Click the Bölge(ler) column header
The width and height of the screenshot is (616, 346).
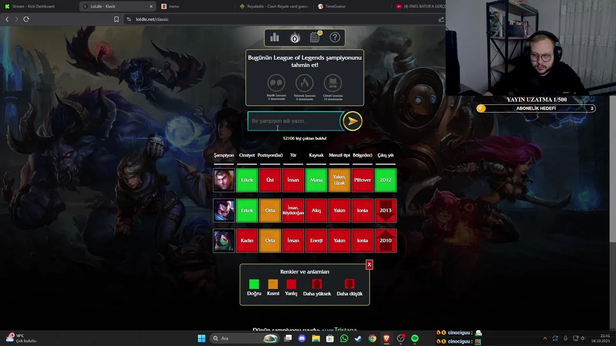point(362,155)
